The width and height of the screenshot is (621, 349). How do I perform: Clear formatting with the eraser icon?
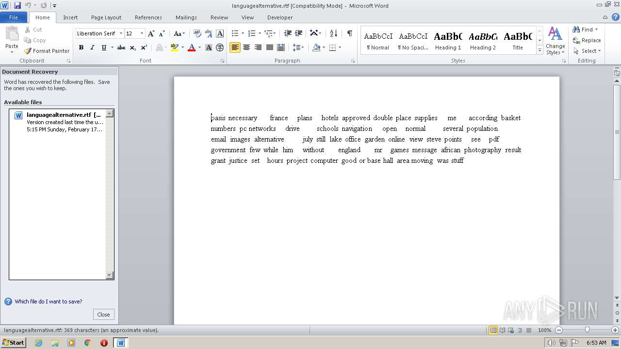pos(197,33)
